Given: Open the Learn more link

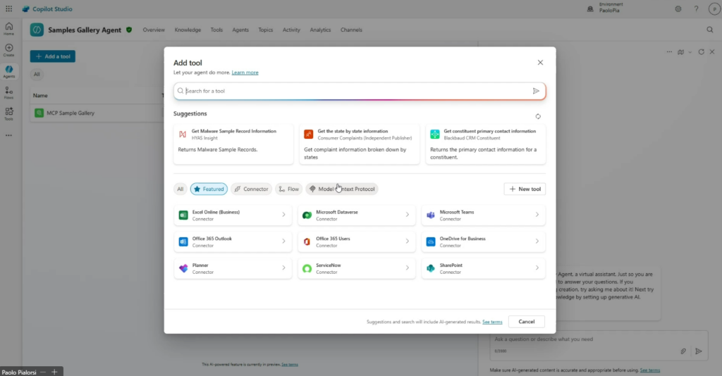Looking at the screenshot, I should point(245,73).
